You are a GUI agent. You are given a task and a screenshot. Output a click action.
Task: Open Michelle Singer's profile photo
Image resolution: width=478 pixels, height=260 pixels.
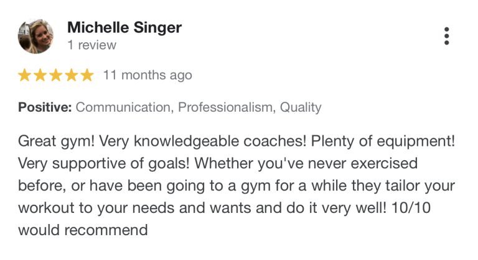coord(35,36)
